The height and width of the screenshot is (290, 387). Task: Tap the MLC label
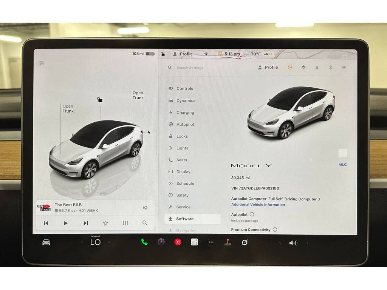pyautogui.click(x=342, y=165)
